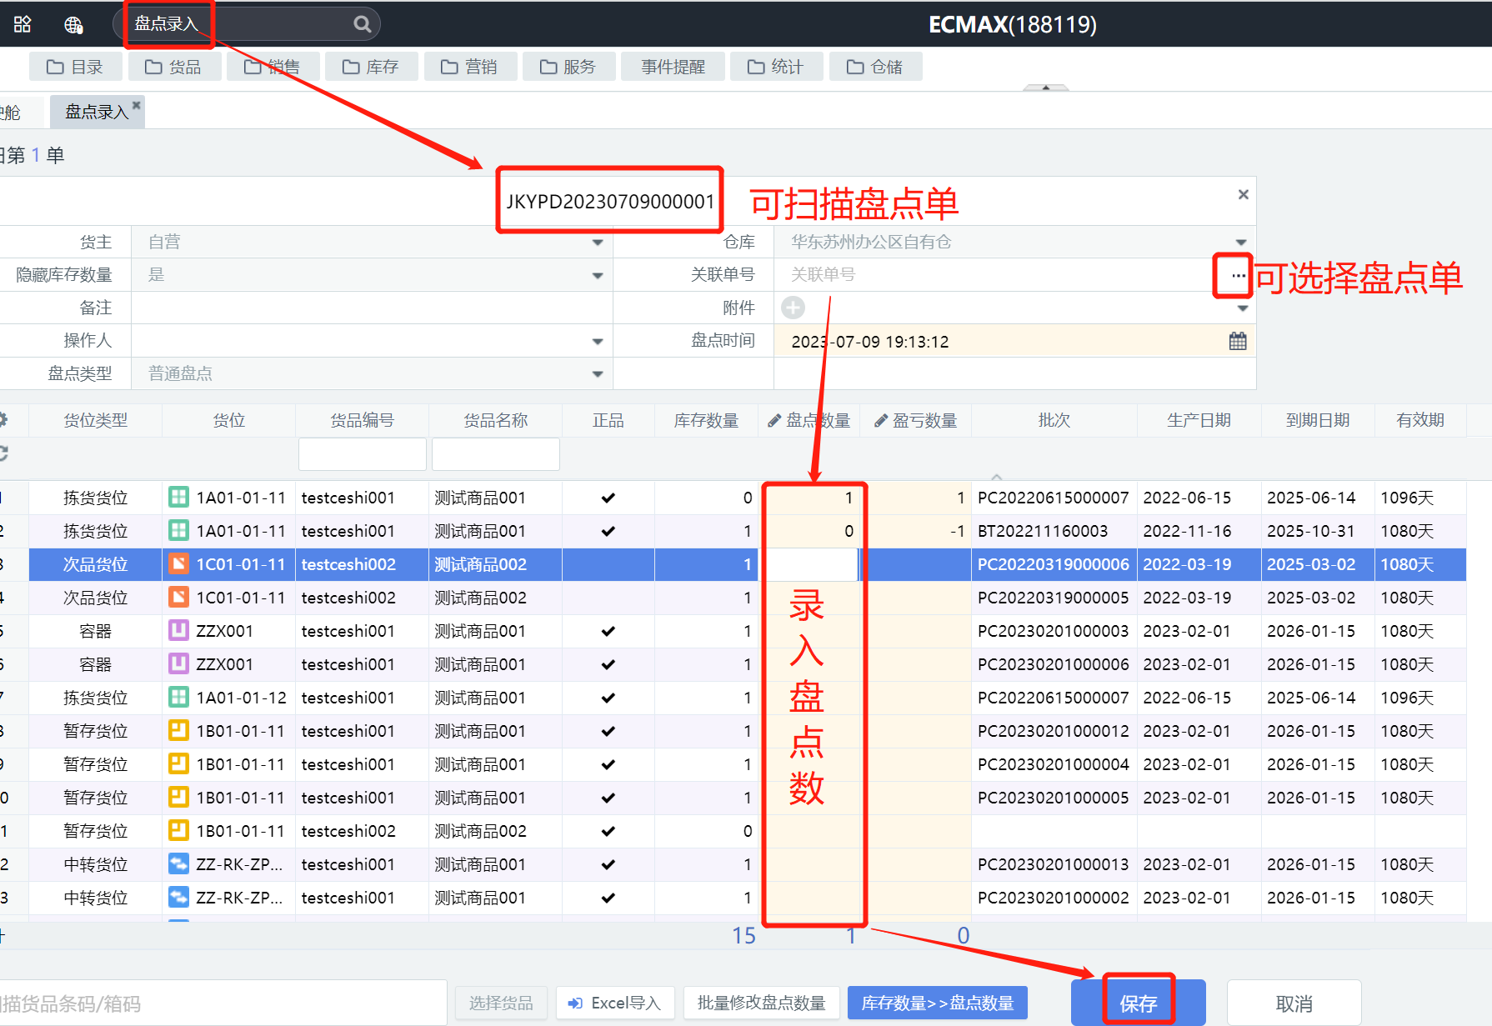The image size is (1492, 1026).
Task: Expand the 隐藏库存数量 dropdown
Action: (598, 276)
